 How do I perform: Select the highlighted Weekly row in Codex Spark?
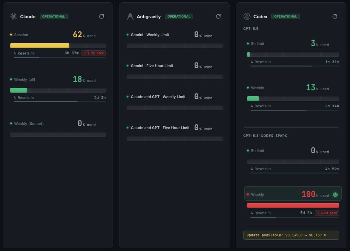pyautogui.click(x=293, y=193)
